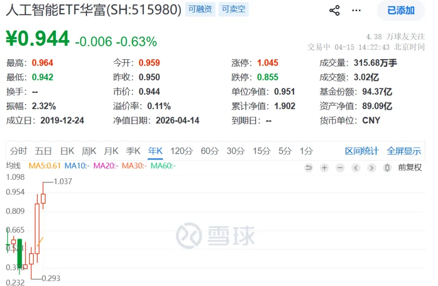Move chart right with the right arrow
Screen dimensions: 438x286
click(371, 167)
